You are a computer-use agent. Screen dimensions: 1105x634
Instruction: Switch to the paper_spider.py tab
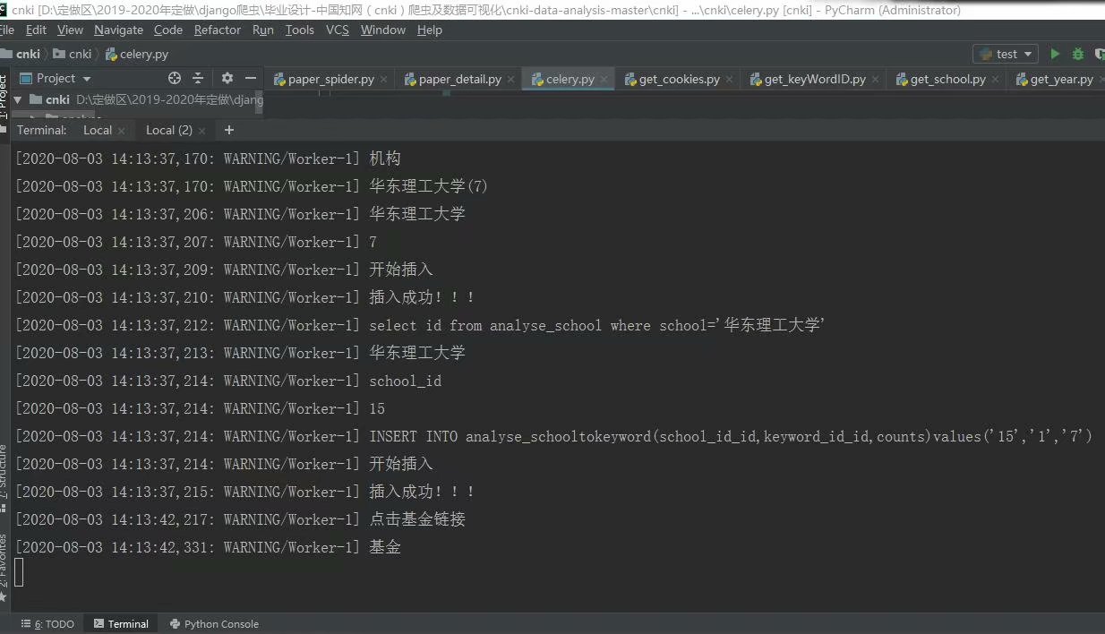tap(330, 79)
